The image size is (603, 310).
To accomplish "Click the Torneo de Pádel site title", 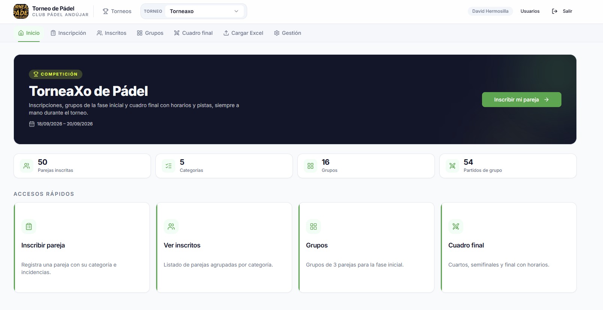I will point(53,8).
